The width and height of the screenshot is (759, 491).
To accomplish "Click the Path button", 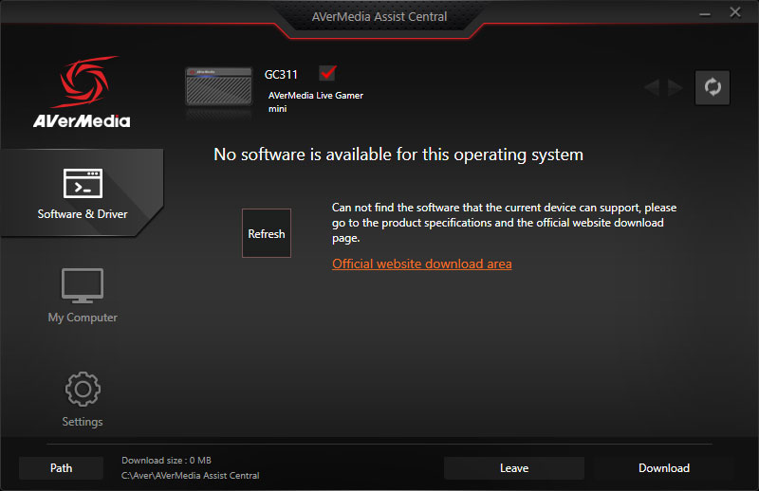I will tap(62, 468).
